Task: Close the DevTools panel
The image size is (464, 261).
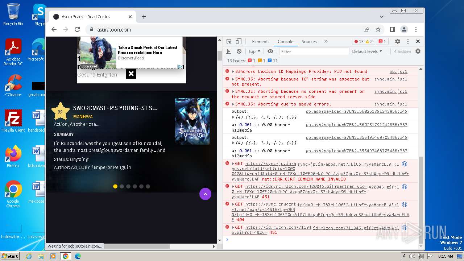Action: click(418, 41)
